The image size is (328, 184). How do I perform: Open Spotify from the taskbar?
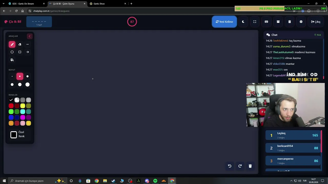[155, 181]
